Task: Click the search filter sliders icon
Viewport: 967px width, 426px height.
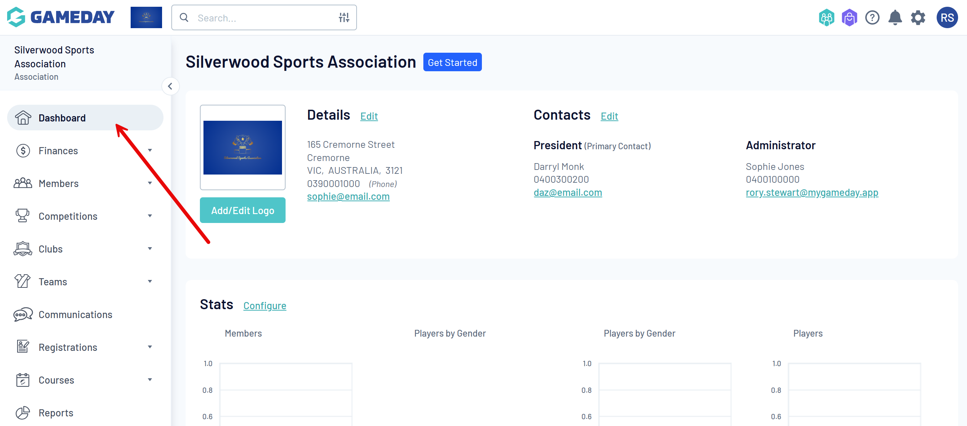Action: (x=343, y=17)
